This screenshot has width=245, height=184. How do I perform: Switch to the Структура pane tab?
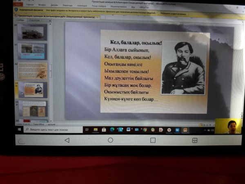35,20
